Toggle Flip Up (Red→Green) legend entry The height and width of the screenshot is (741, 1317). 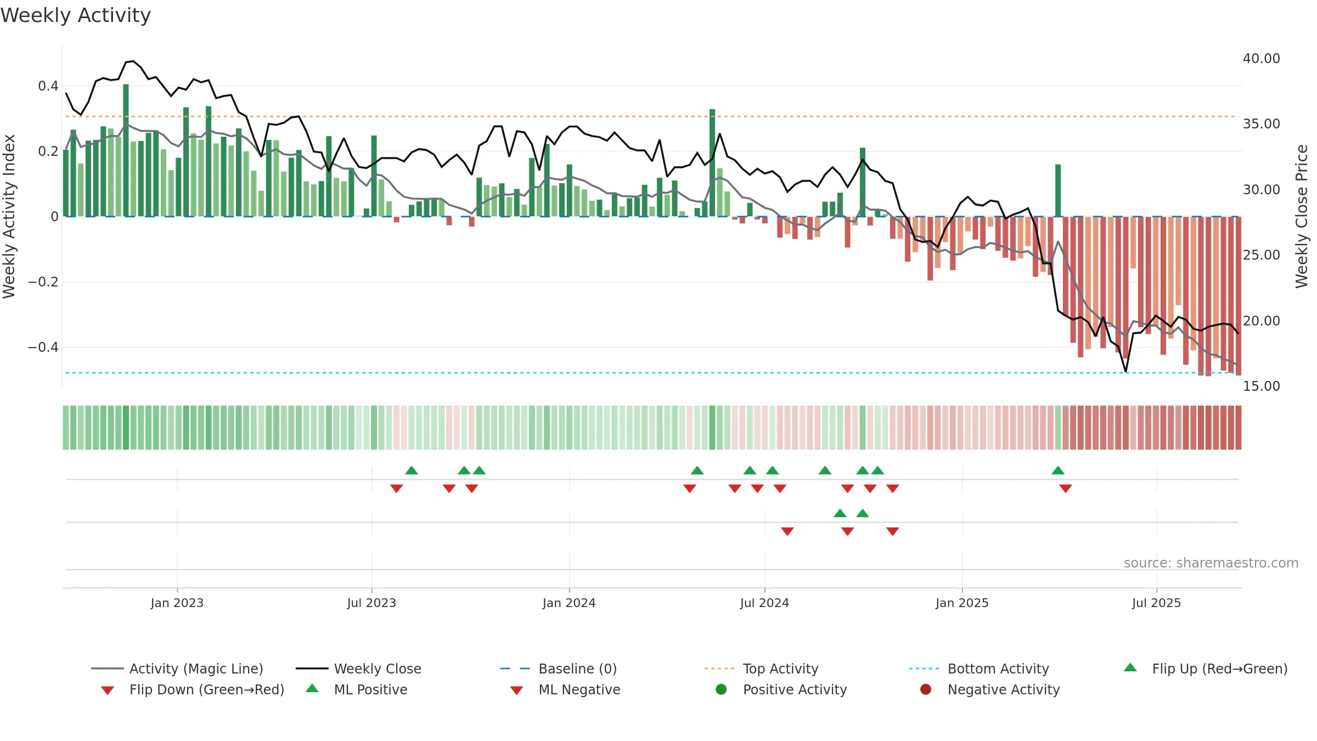pos(1205,669)
